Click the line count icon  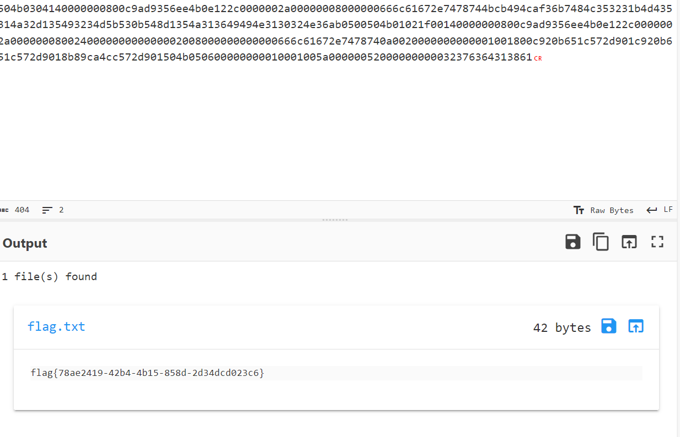pyautogui.click(x=47, y=210)
